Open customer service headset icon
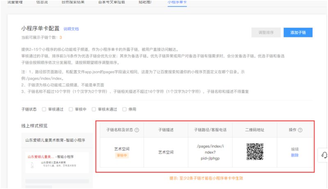This screenshot has width=328, height=189. pos(324,155)
